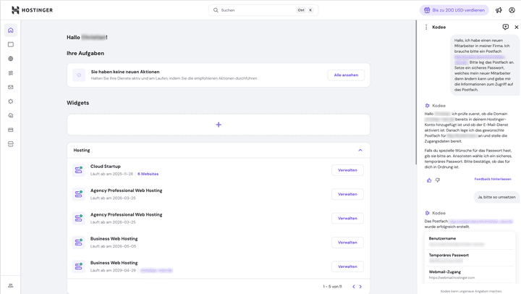This screenshot has width=521, height=294.
Task: Give thumbs up to Kodee's reply
Action: (429, 180)
